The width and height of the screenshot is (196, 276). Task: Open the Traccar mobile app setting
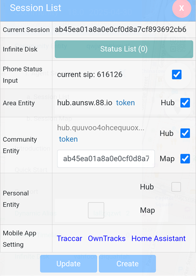(70, 239)
